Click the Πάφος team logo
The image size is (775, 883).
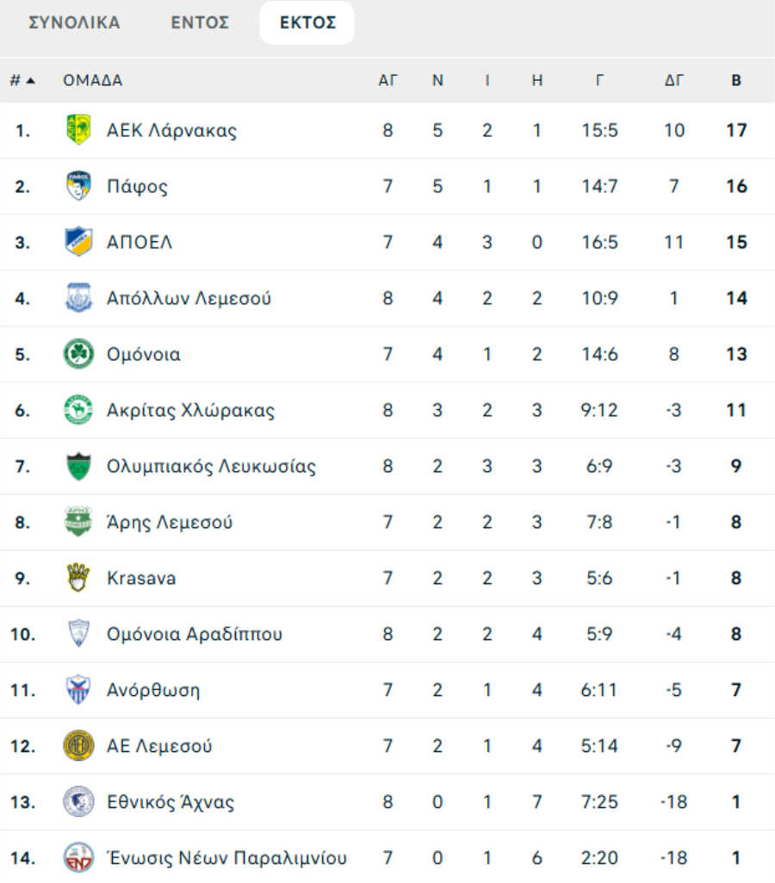click(78, 187)
